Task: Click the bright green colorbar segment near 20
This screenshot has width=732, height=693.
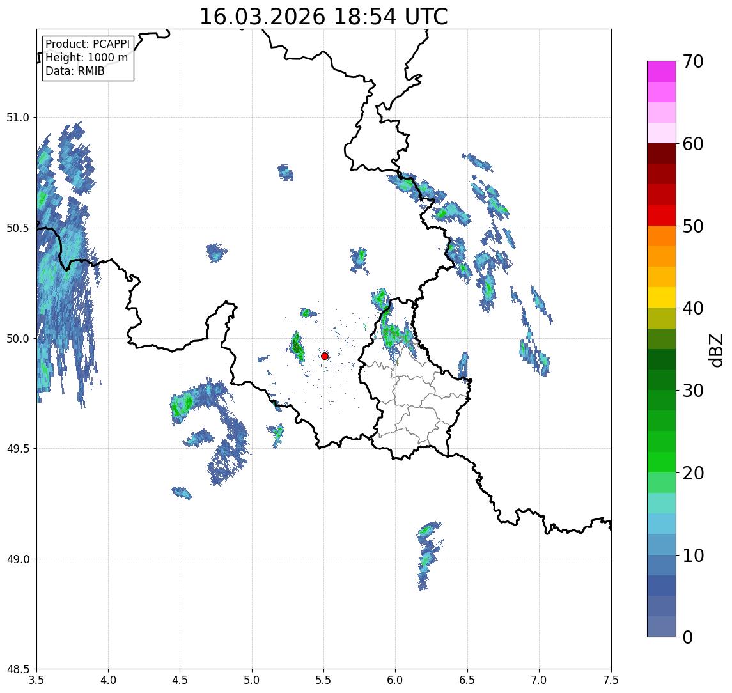Action: pos(662,462)
